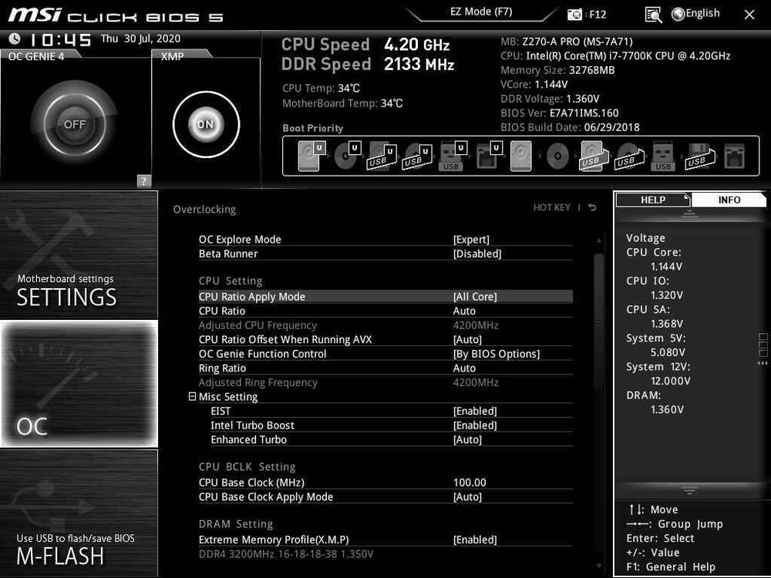Click the XMP tab label
771x578 pixels.
(173, 56)
